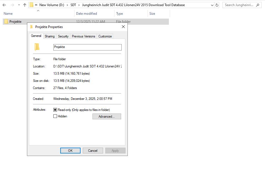Sort by Date modified column header
Image resolution: width=265 pixels, height=174 pixels.
(86, 14)
